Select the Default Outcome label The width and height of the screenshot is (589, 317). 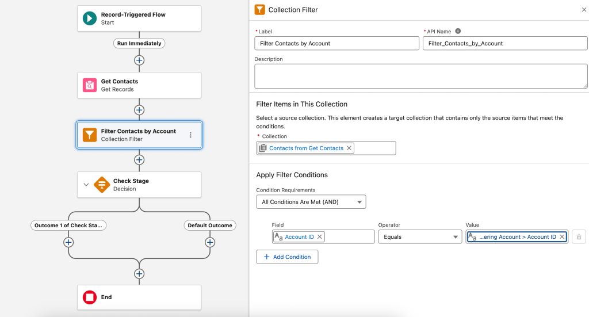tap(210, 226)
